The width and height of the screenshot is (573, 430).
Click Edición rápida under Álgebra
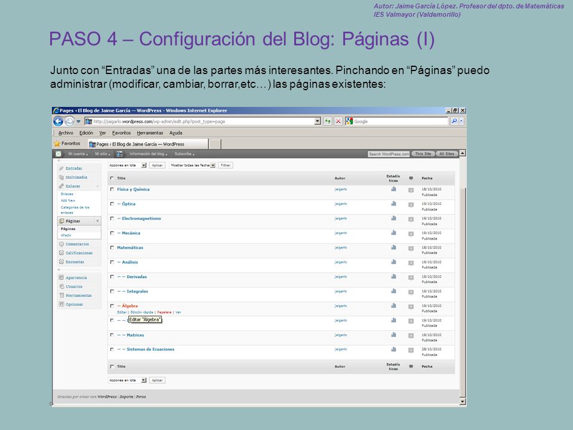142,312
